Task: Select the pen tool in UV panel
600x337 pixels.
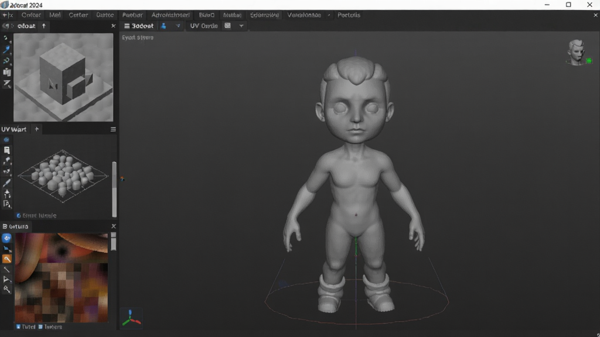Action: [x=6, y=183]
